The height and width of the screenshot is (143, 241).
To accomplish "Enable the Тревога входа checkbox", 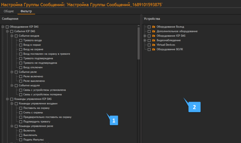I will pos(20,40).
